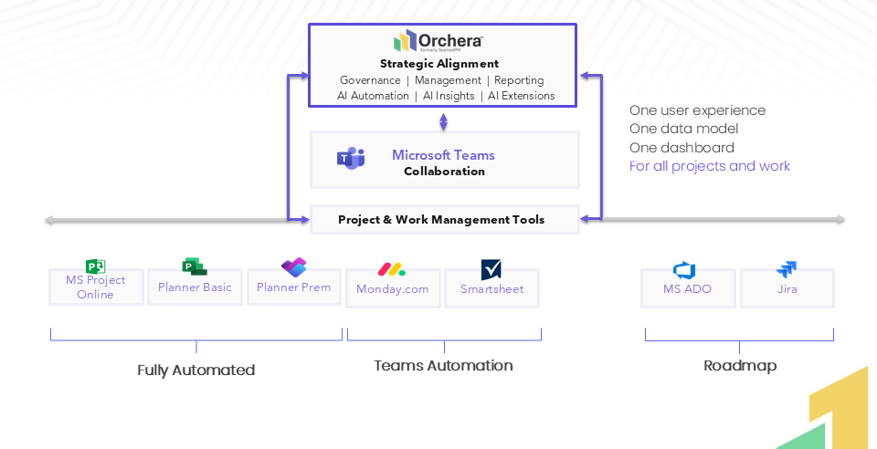Click the AI Automation text
Image resolution: width=877 pixels, height=449 pixels.
point(373,96)
